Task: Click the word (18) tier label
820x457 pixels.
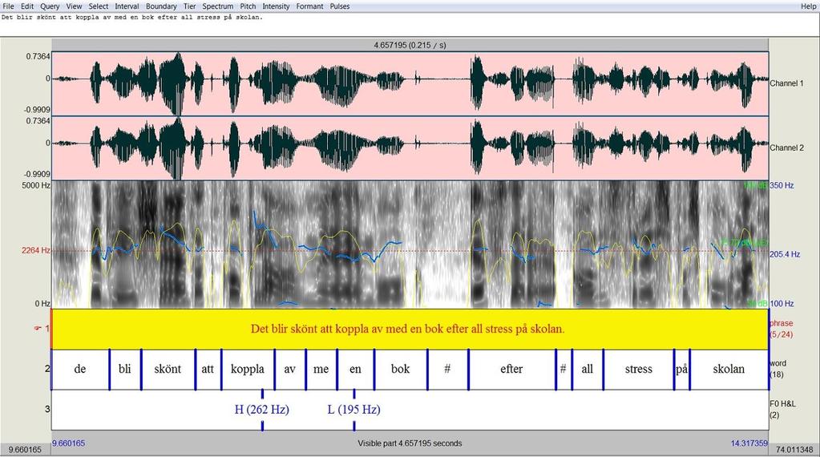Action: 778,369
